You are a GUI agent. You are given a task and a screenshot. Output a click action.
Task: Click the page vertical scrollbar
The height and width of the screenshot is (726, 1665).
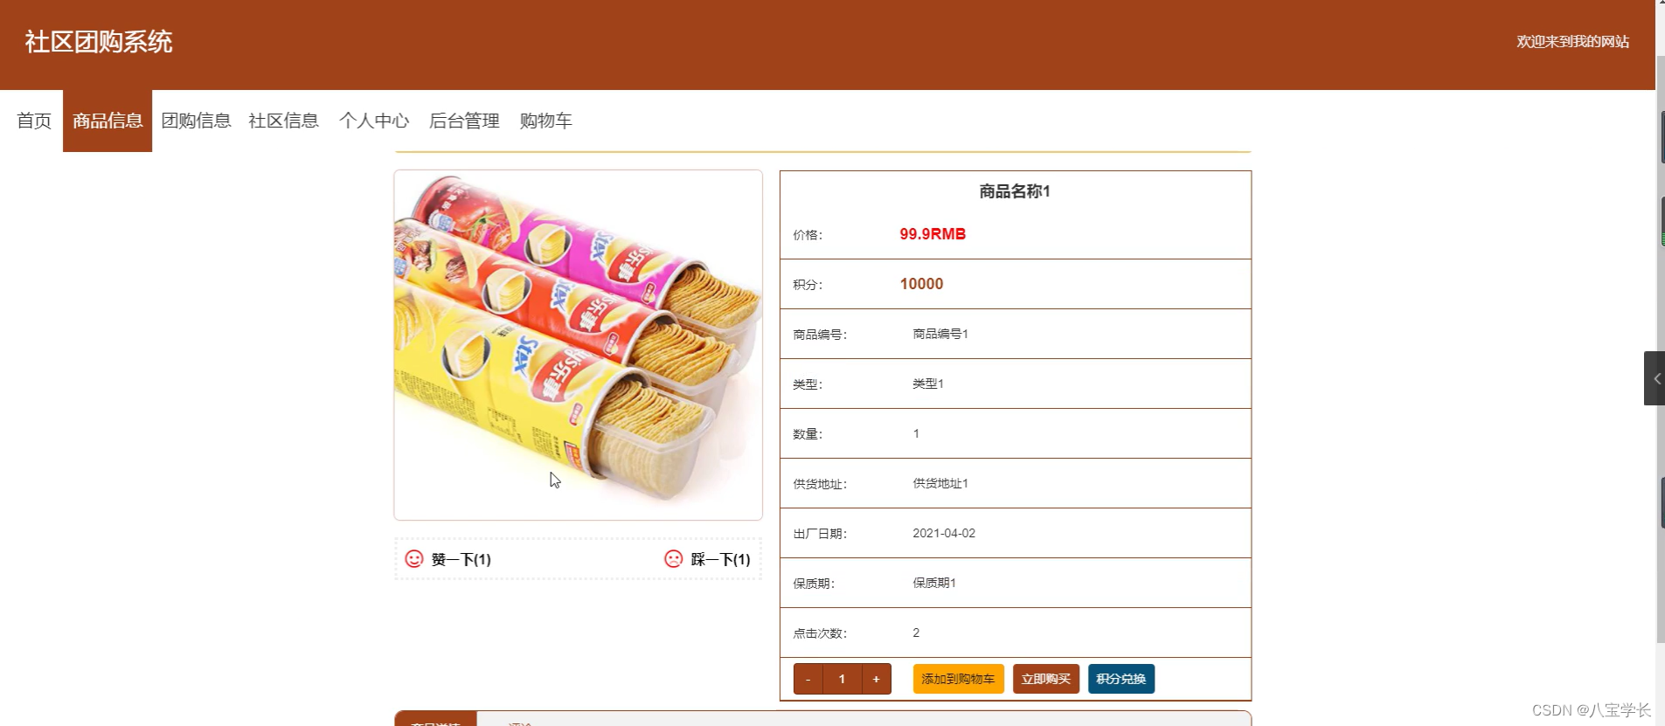(x=1661, y=349)
